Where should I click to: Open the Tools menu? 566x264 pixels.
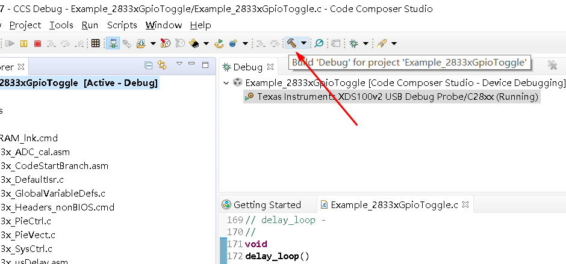point(61,25)
